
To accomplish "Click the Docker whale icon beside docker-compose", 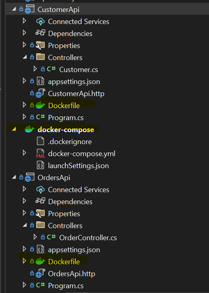I will pyautogui.click(x=30, y=129).
